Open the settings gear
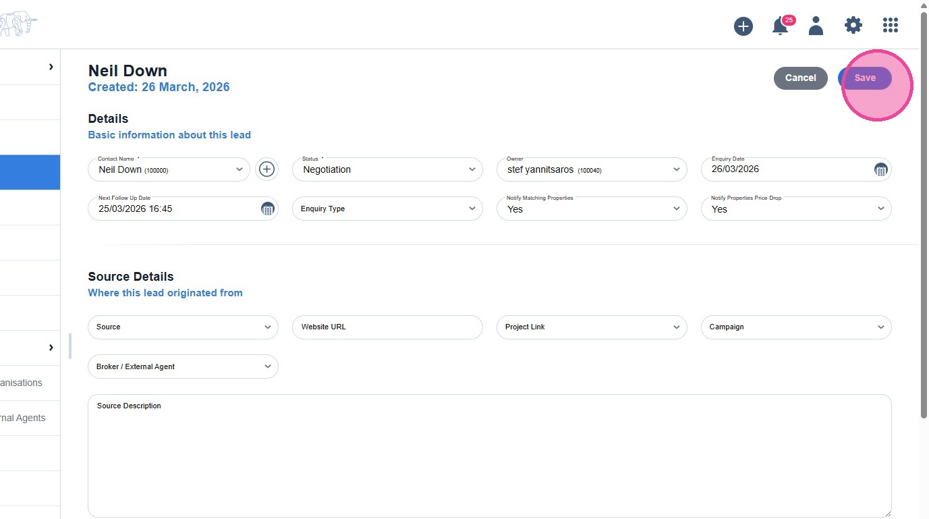Viewport: 929px width, 519px height. tap(853, 26)
